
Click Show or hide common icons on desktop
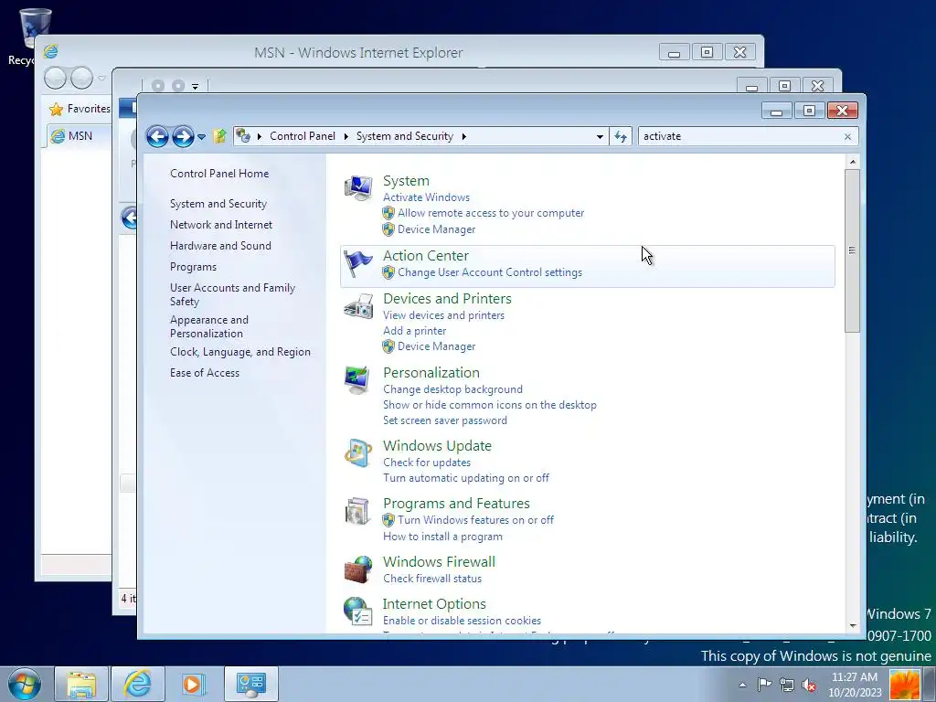pos(490,405)
